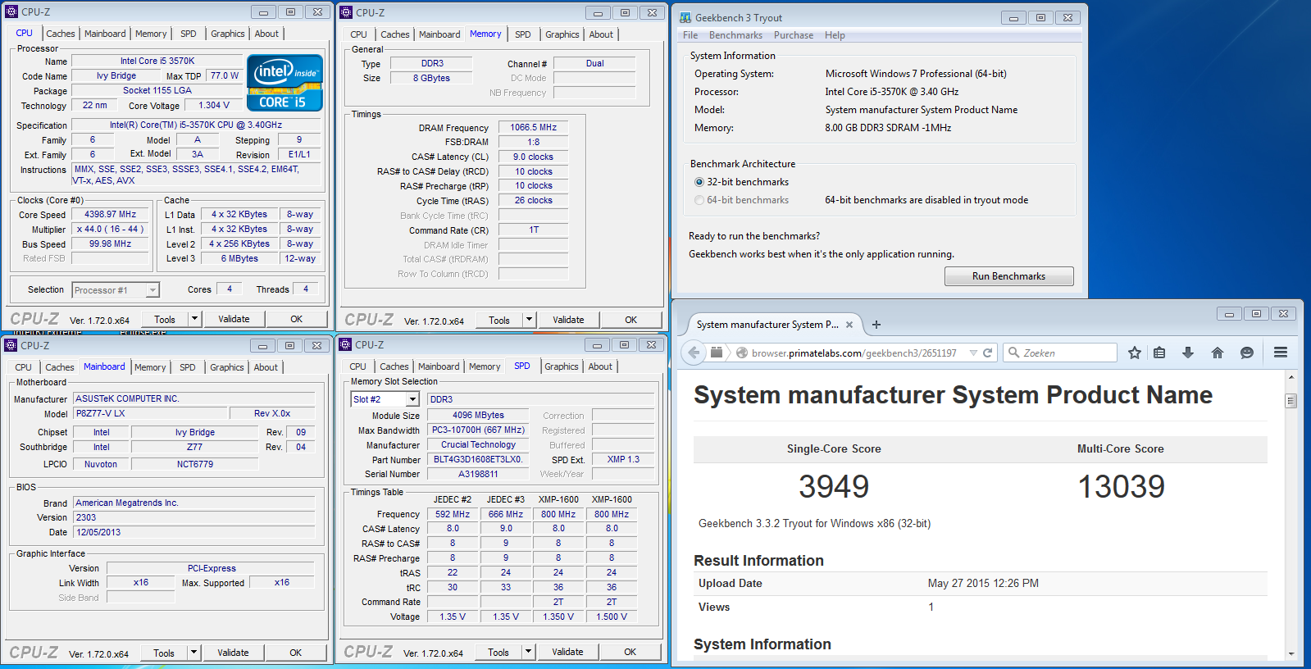Screen dimensions: 1311x669
Task: Open the browser hamburger menu
Action: 1281,353
